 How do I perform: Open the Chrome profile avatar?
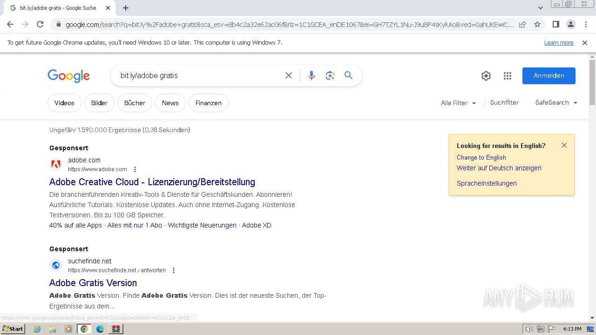point(570,24)
